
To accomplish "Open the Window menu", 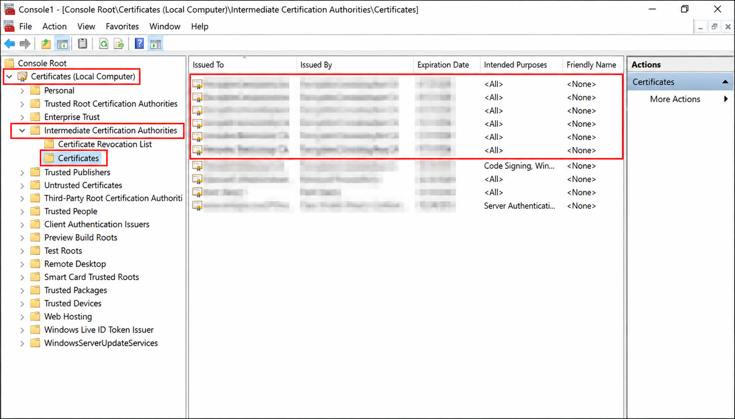I will [x=165, y=27].
